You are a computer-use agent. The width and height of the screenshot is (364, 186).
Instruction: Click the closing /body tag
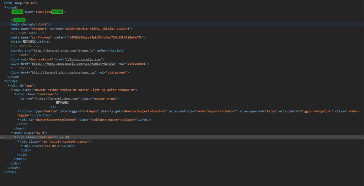click(x=14, y=168)
